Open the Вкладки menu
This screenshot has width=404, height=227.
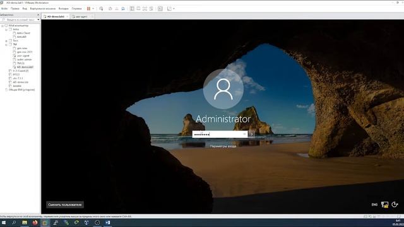[63, 8]
